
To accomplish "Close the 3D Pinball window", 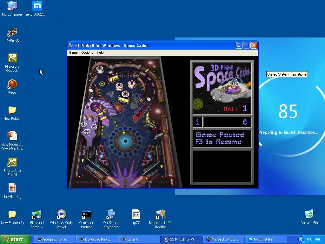I will click(254, 45).
